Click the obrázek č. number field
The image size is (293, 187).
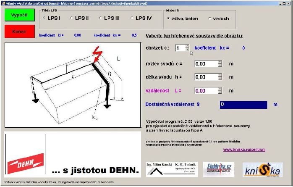click(181, 48)
